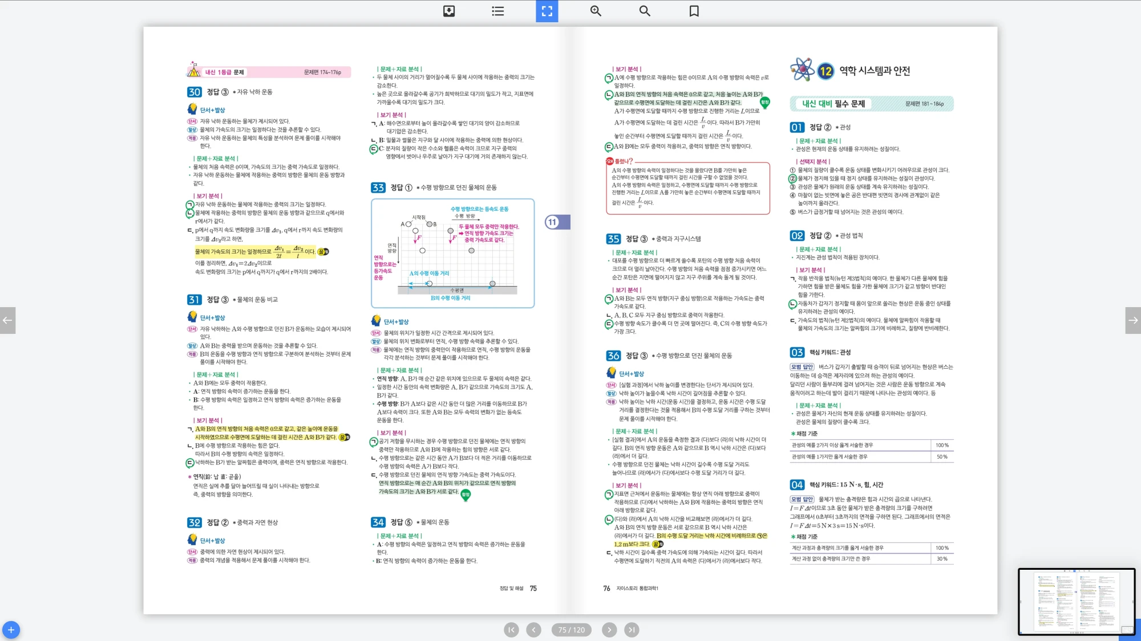The height and width of the screenshot is (641, 1141).
Task: Go to previous page with bottom arrow
Action: click(533, 630)
